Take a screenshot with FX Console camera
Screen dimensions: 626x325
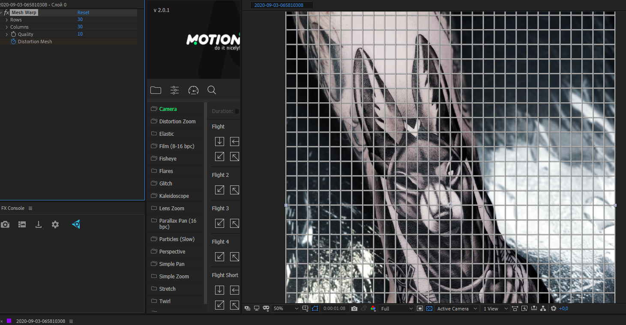tap(5, 224)
